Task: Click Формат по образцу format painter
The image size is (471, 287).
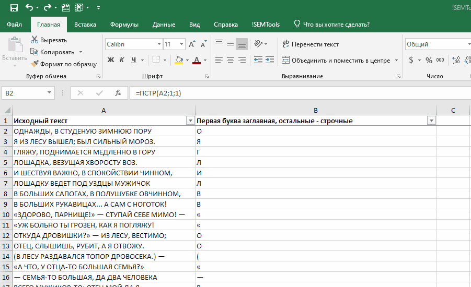Action: point(64,64)
